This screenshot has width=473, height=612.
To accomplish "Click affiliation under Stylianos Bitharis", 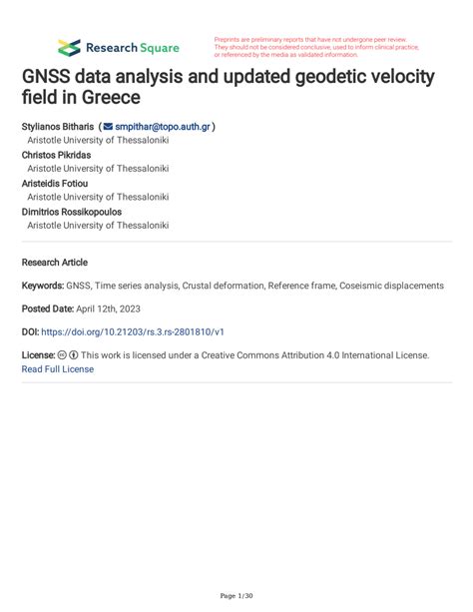I will pyautogui.click(x=98, y=140).
